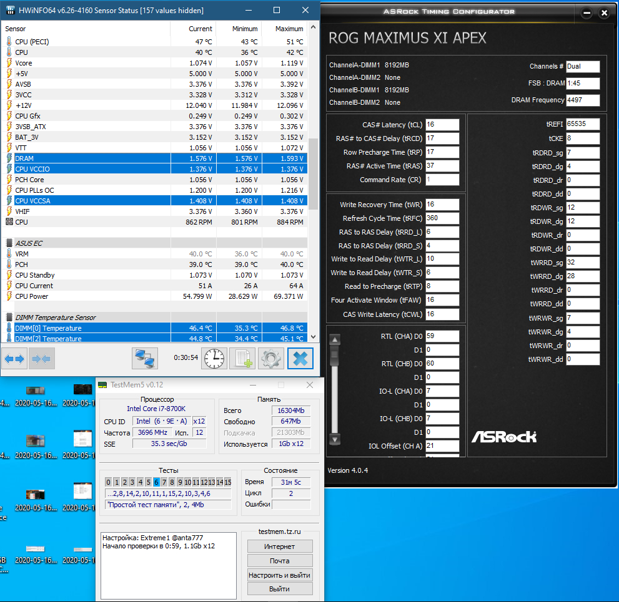Screen dimensions: 619x602
Task: Click the Channels # field showing Dual
Action: tap(583, 66)
